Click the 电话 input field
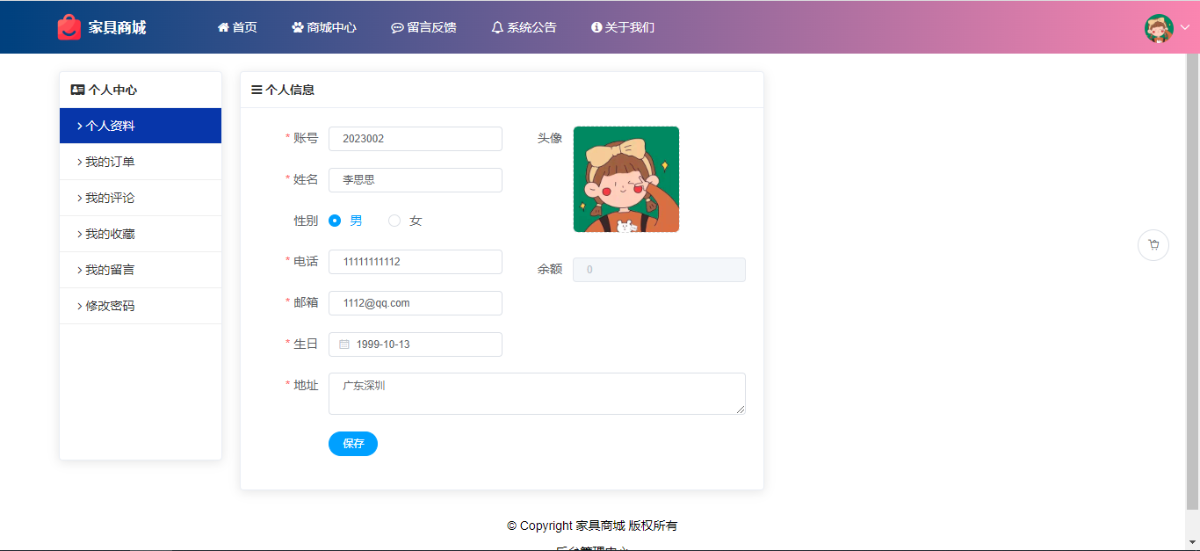This screenshot has width=1200, height=551. pos(416,262)
